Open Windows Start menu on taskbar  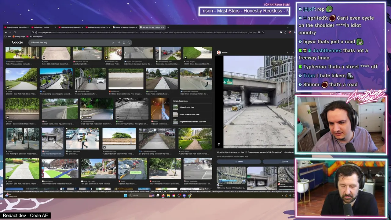pyautogui.click(x=125, y=196)
